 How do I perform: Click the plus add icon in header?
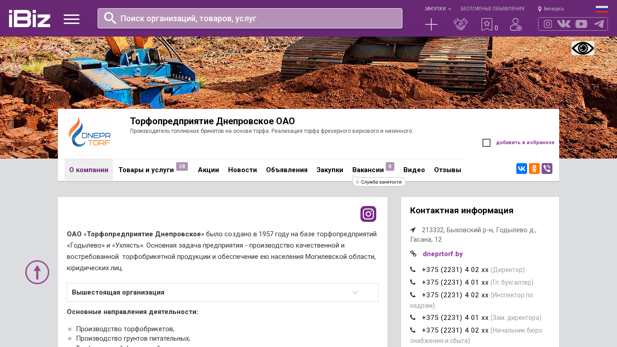431,24
